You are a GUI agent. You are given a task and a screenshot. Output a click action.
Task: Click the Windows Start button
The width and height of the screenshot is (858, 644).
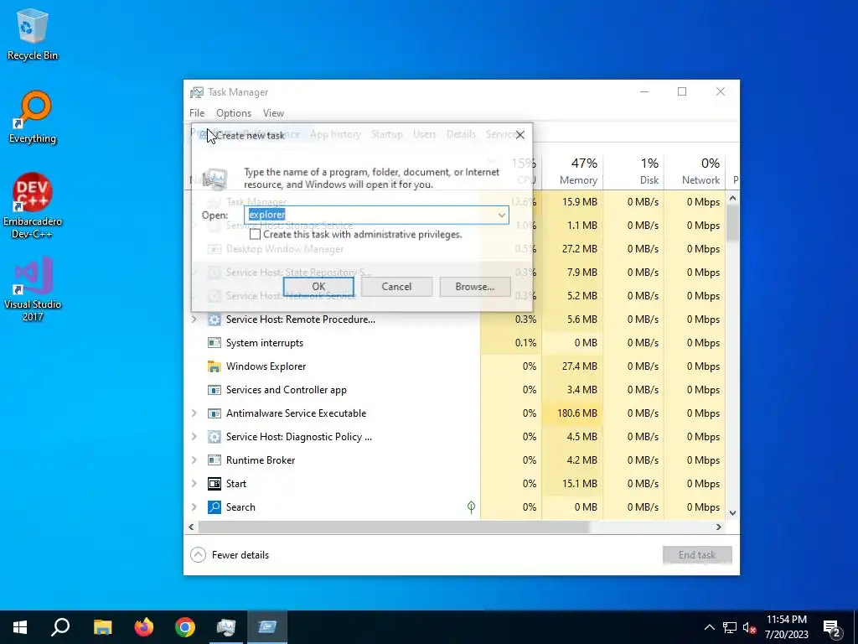20,627
